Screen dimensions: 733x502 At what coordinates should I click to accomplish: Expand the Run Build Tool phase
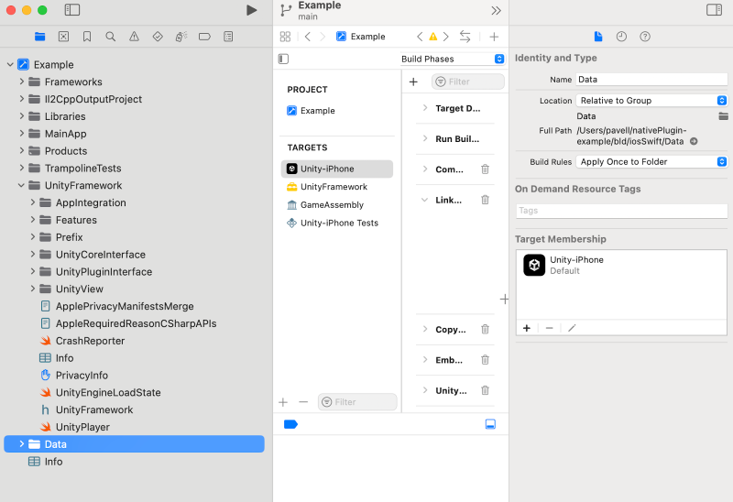click(425, 139)
